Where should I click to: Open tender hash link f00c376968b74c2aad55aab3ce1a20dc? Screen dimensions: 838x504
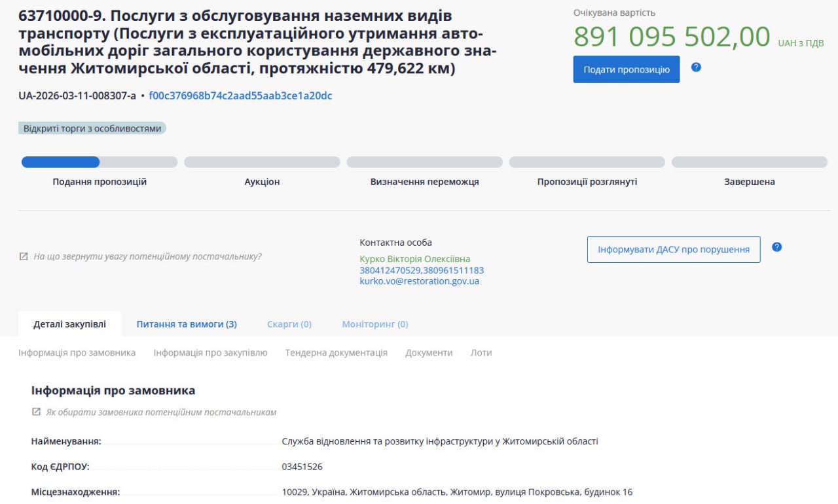240,96
